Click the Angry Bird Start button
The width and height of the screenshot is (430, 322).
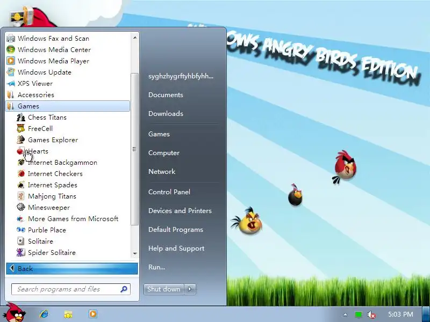tap(16, 313)
